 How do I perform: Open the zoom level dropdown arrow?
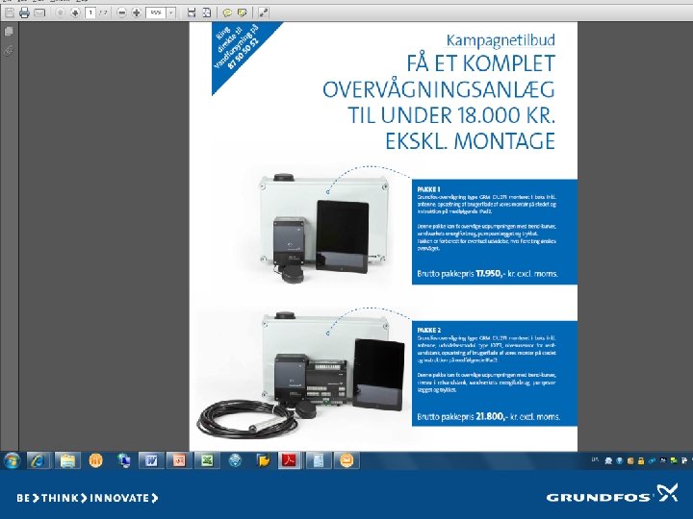click(x=171, y=12)
